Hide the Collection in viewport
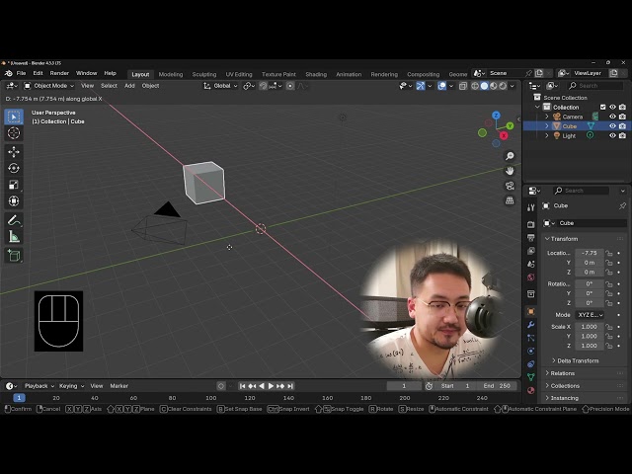Image resolution: width=632 pixels, height=474 pixels. click(x=612, y=107)
